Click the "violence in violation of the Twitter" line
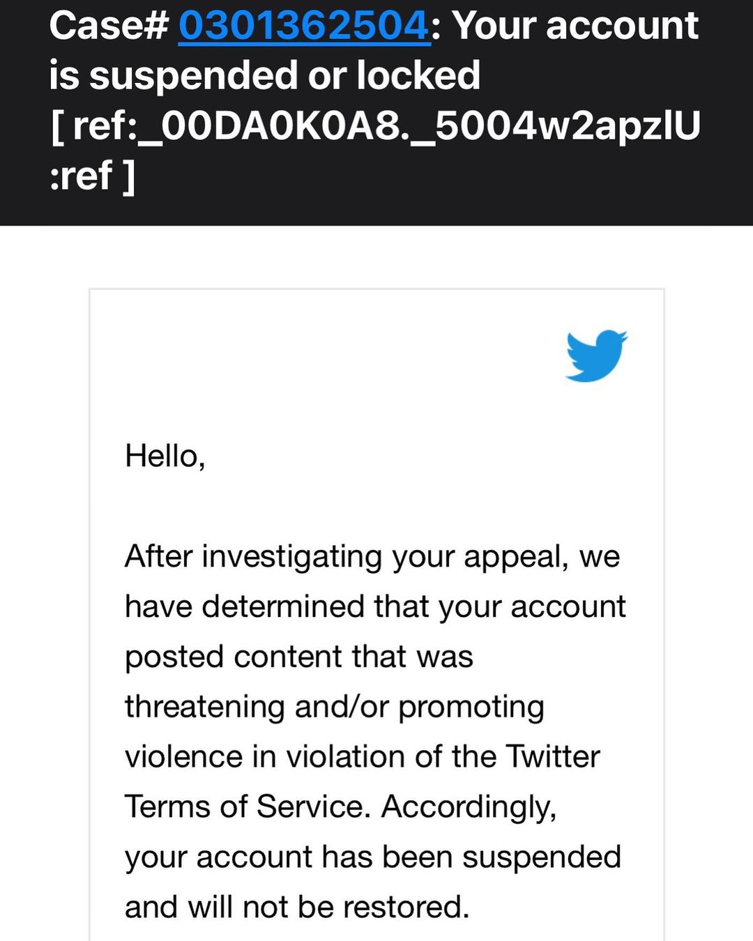This screenshot has height=941, width=753. click(x=362, y=757)
